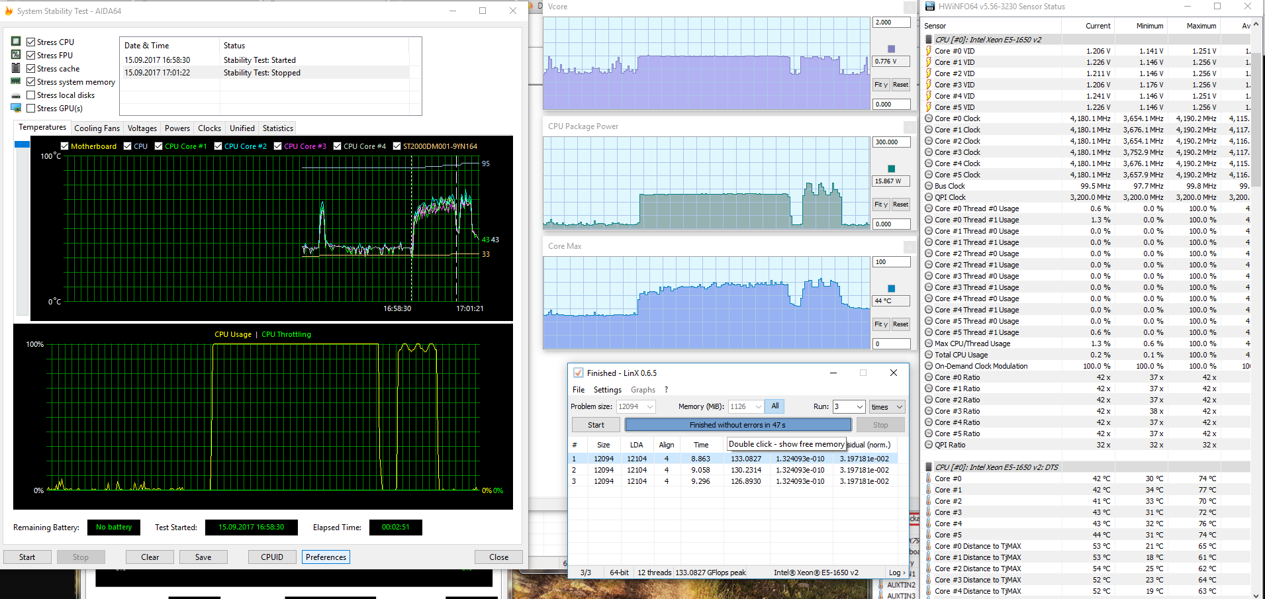
Task: Click the icon next to On-Demand Clock Modulation
Action: click(x=929, y=366)
